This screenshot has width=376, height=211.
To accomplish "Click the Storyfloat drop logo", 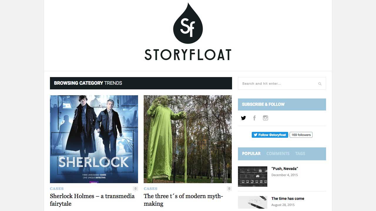I will point(188,23).
